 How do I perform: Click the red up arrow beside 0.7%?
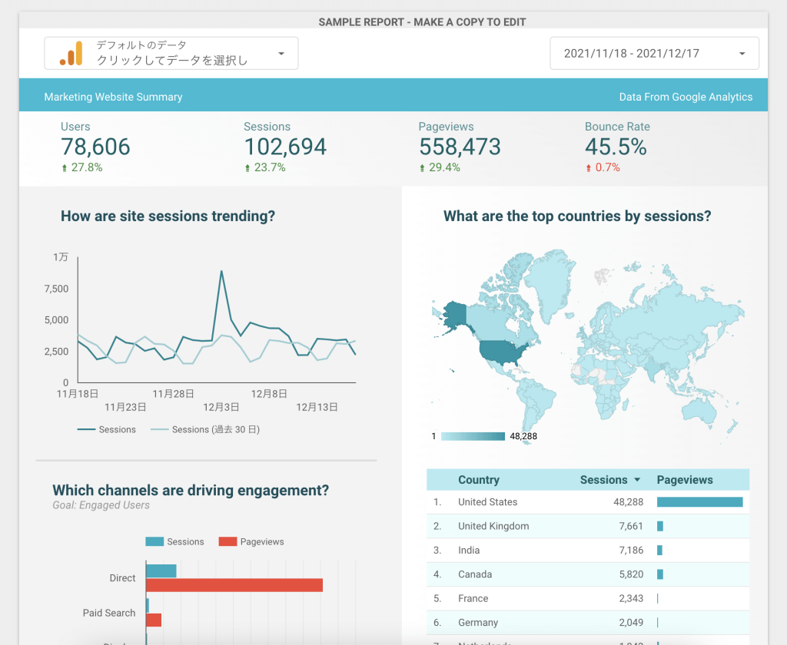click(x=588, y=168)
